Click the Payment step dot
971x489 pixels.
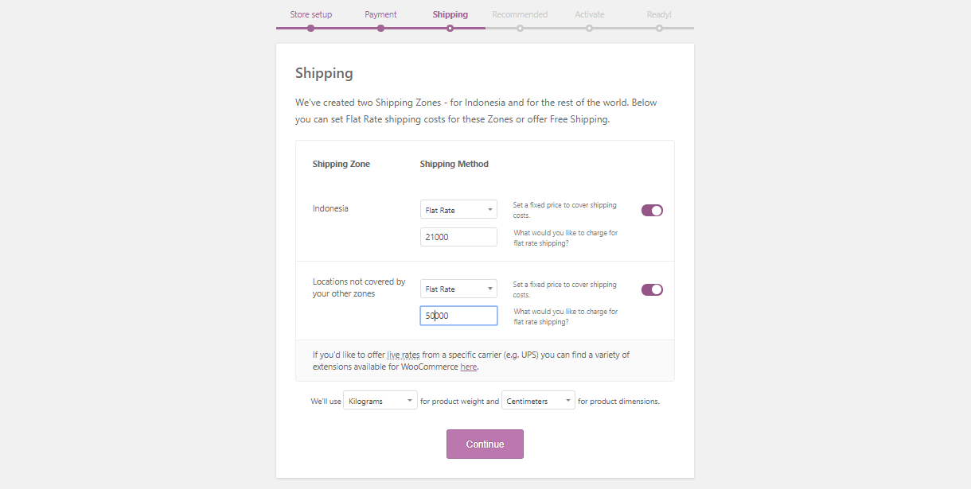[380, 29]
